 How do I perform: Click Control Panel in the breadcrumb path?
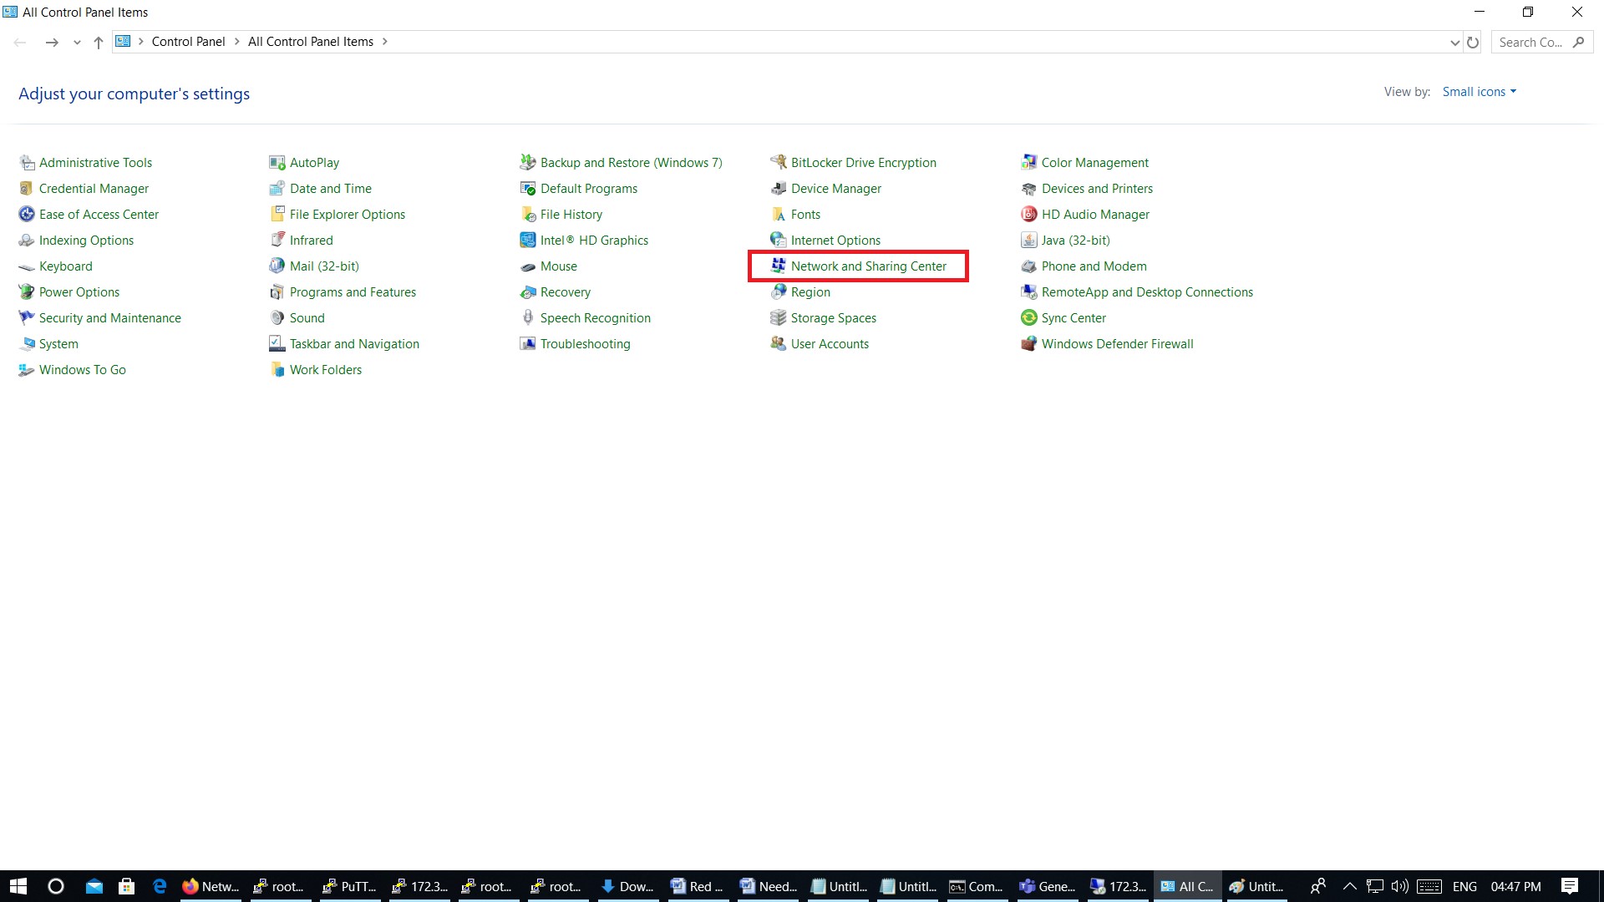click(188, 42)
